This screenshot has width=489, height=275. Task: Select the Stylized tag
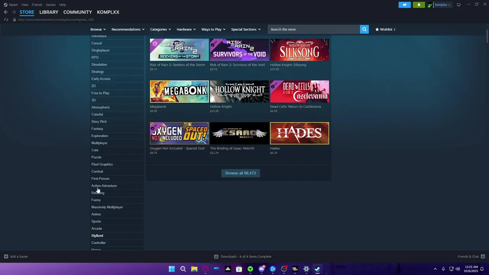[x=97, y=236]
